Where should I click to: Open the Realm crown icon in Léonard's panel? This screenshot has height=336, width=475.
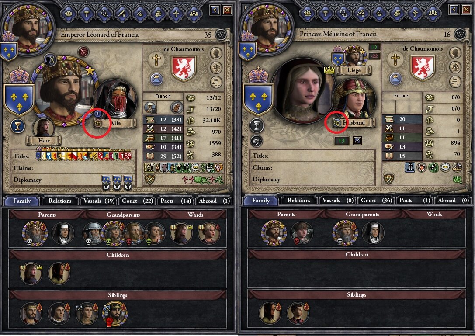[x=69, y=14]
